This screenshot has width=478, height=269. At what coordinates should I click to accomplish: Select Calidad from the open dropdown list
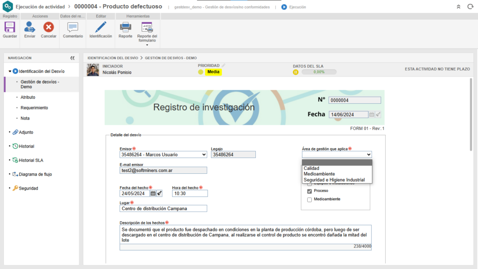(x=311, y=168)
